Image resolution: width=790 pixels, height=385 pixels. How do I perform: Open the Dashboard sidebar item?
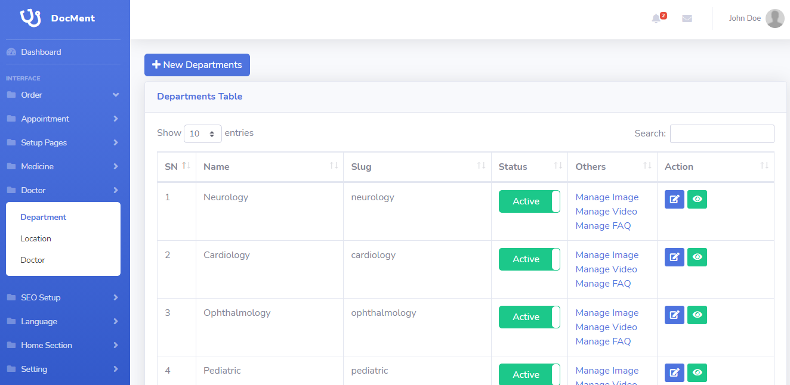click(63, 52)
